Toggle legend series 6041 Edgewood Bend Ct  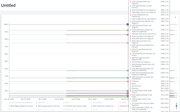click(x=21, y=106)
